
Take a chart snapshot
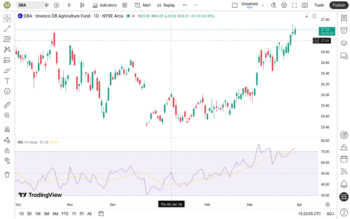click(x=305, y=5)
